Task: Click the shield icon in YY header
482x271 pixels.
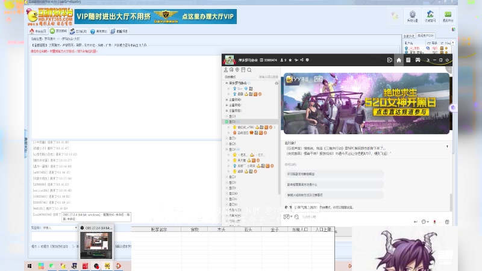Action: [x=307, y=60]
